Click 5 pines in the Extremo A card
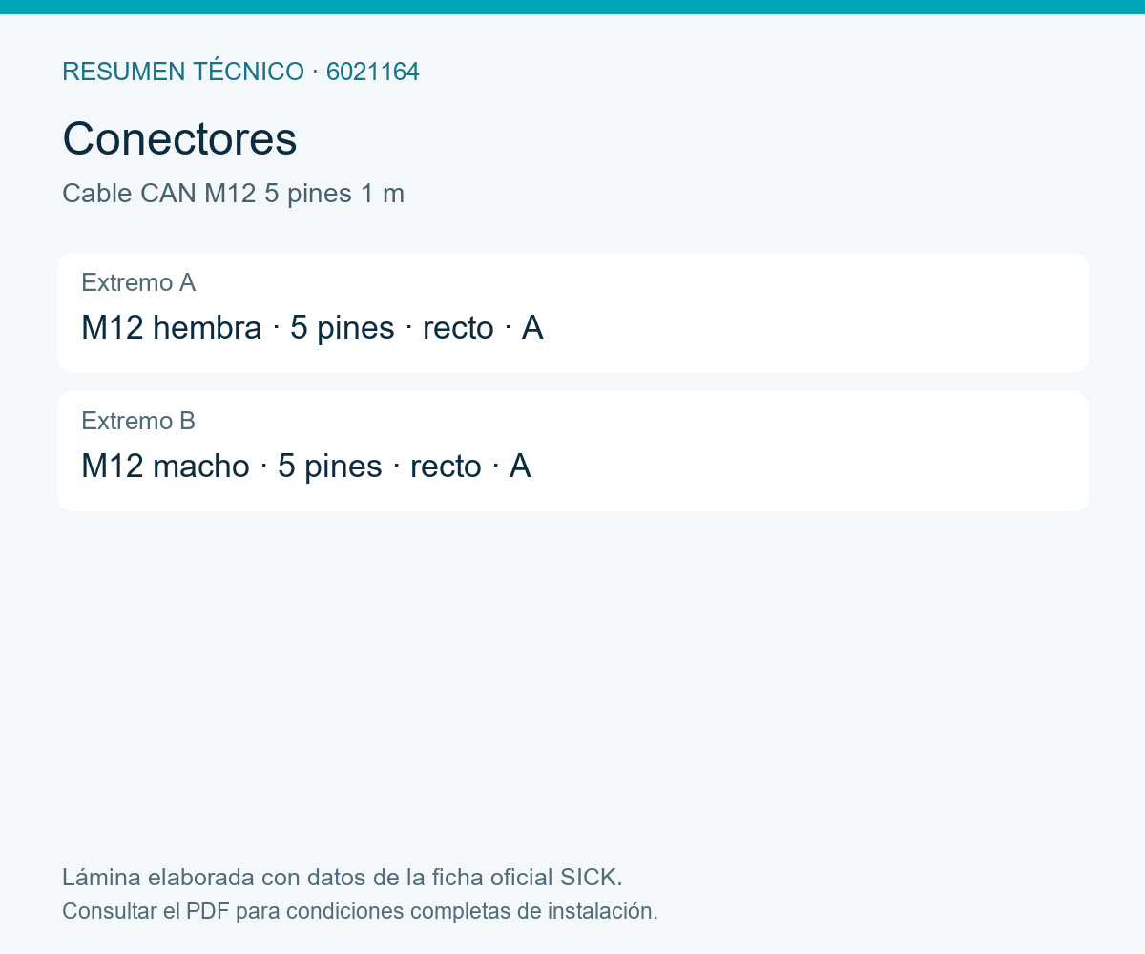1145x954 pixels. (x=343, y=328)
